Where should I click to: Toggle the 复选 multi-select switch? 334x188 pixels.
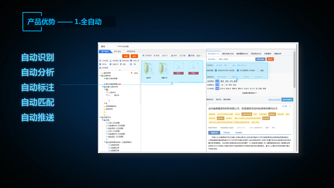click(132, 73)
